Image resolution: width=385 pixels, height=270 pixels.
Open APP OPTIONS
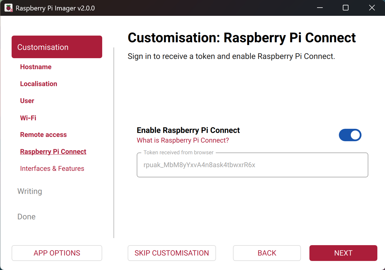point(57,253)
